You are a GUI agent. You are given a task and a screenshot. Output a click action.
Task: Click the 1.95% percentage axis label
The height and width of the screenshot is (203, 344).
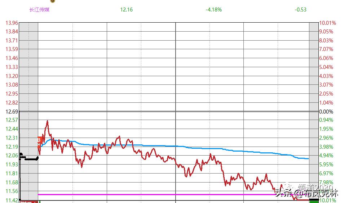[326, 129]
